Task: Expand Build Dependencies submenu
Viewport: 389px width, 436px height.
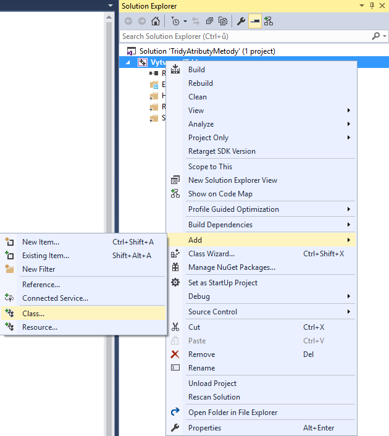Action: point(261,225)
